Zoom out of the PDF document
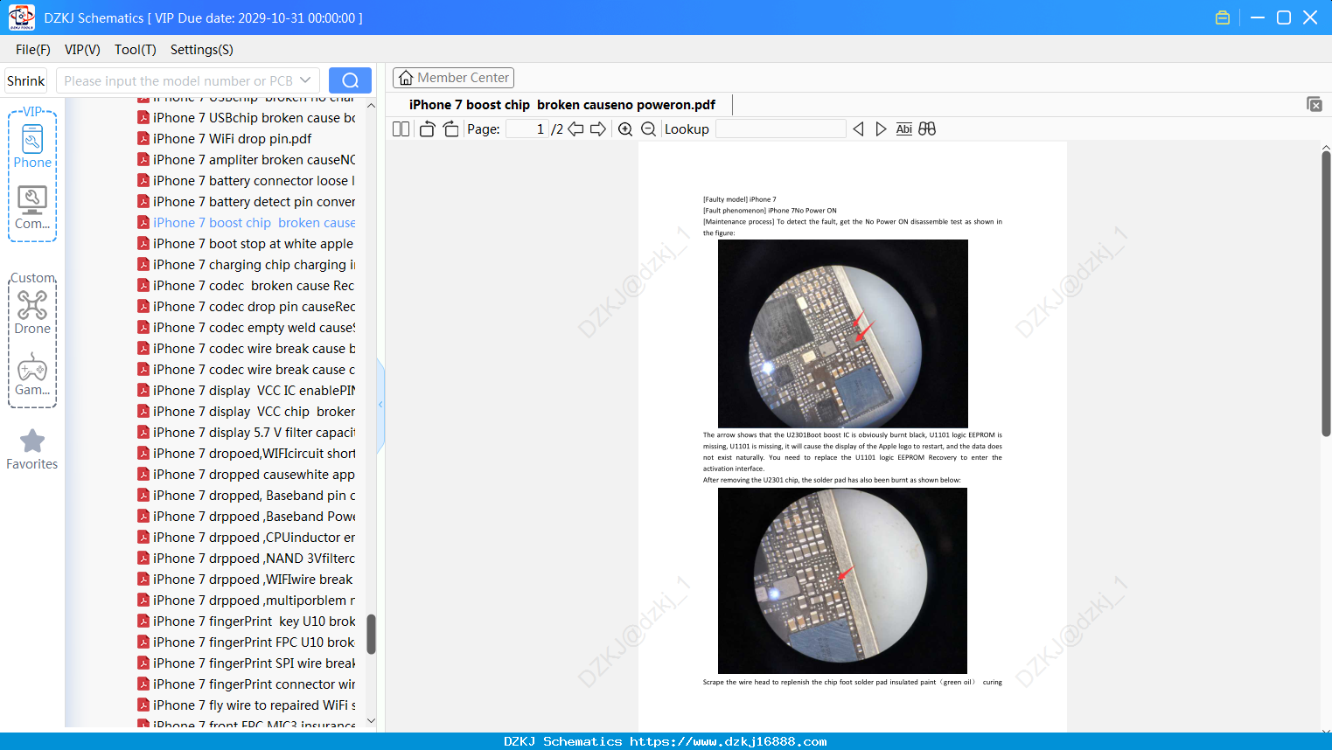The image size is (1332, 750). coord(648,129)
